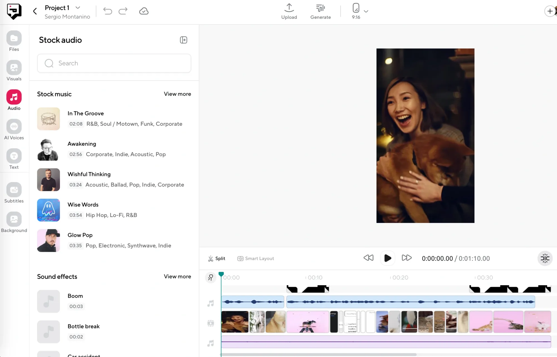Image resolution: width=557 pixels, height=357 pixels.
Task: Click the Split scissors tool
Action: coord(217,258)
